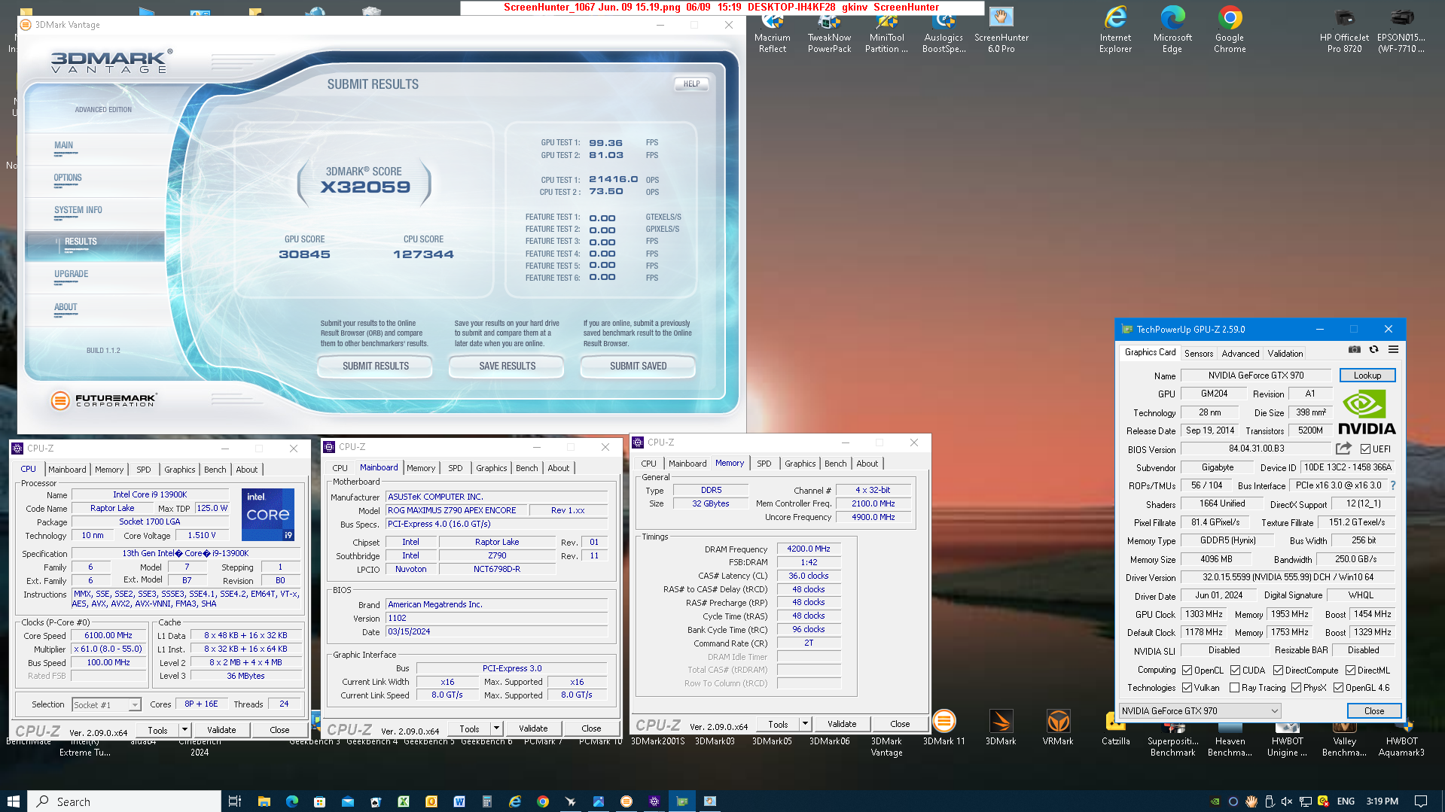Open VRMark desktop icon
Image resolution: width=1445 pixels, height=812 pixels.
(1058, 728)
